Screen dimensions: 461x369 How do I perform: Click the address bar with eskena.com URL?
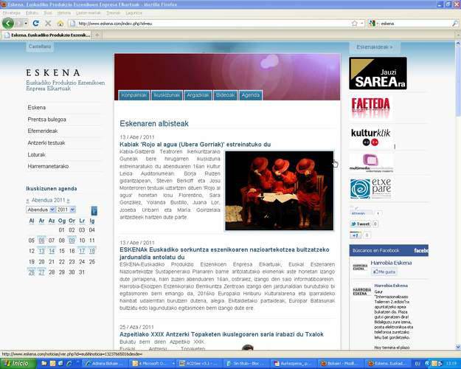point(210,23)
